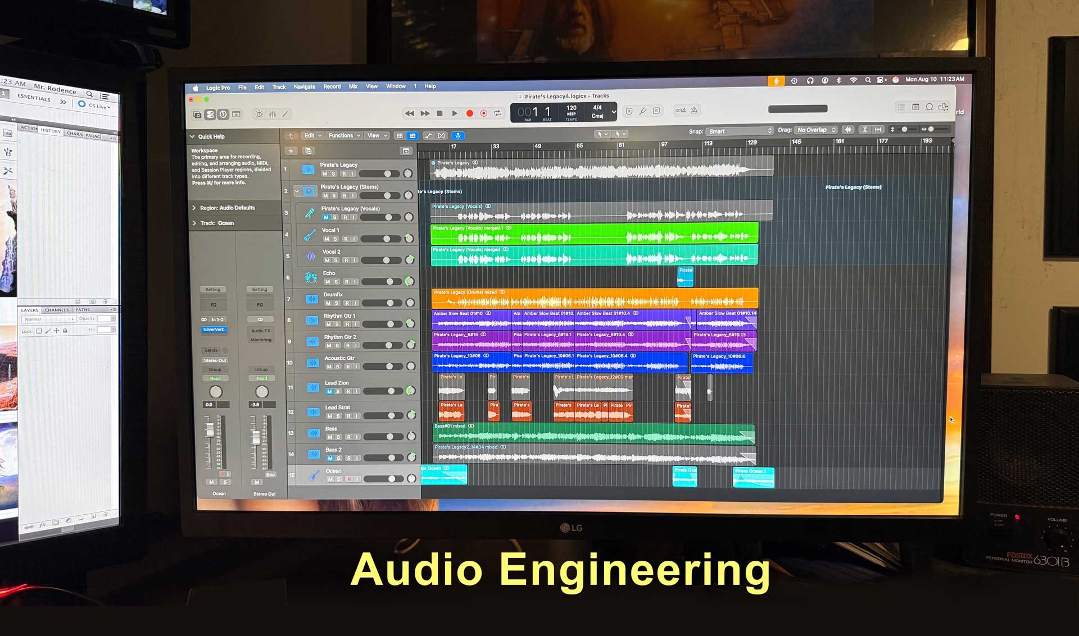Image resolution: width=1079 pixels, height=636 pixels.
Task: Click the duplicate track button
Action: 308,151
